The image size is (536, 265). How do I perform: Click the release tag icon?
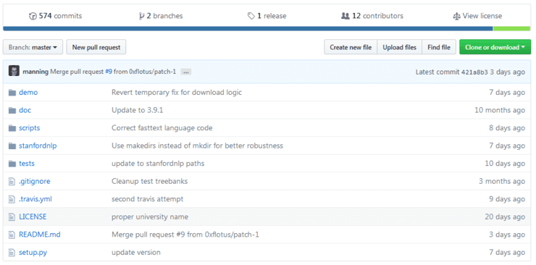(251, 16)
